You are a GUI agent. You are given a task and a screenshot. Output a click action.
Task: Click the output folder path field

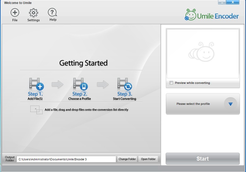point(66,159)
